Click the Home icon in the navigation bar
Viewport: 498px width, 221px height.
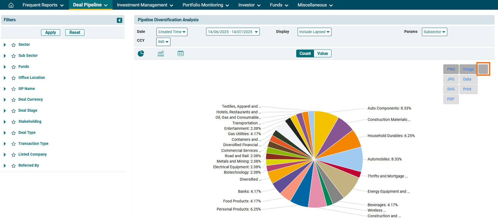pos(11,5)
